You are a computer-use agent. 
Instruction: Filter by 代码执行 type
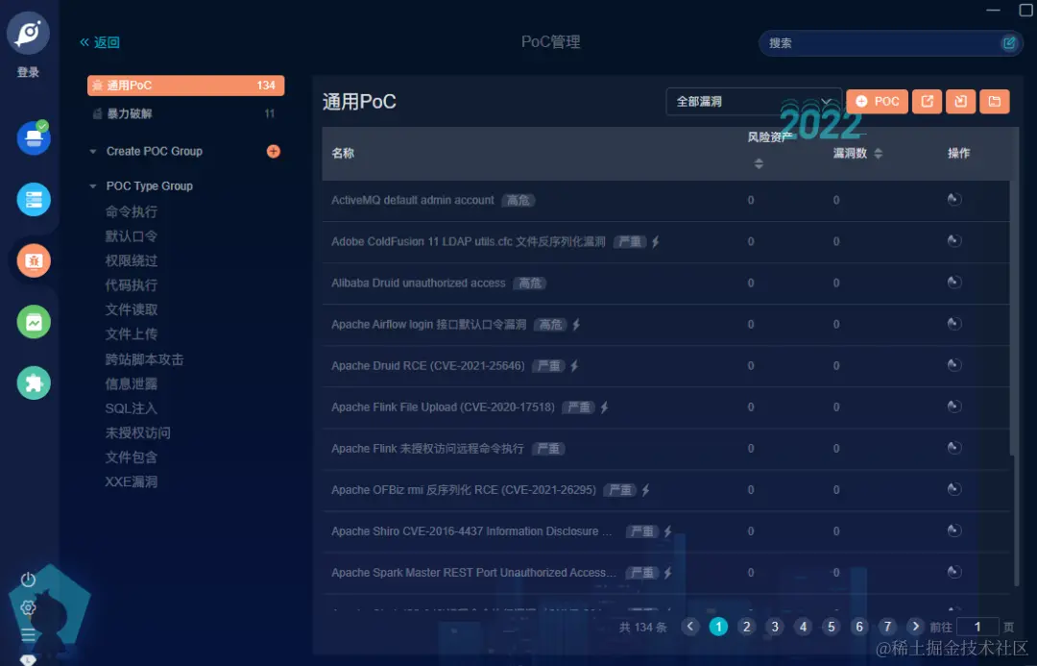131,285
